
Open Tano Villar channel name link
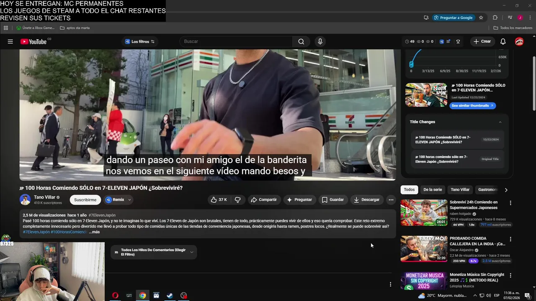point(44,197)
